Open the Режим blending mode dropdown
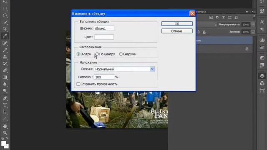This screenshot has width=267, height=150. coord(124,69)
